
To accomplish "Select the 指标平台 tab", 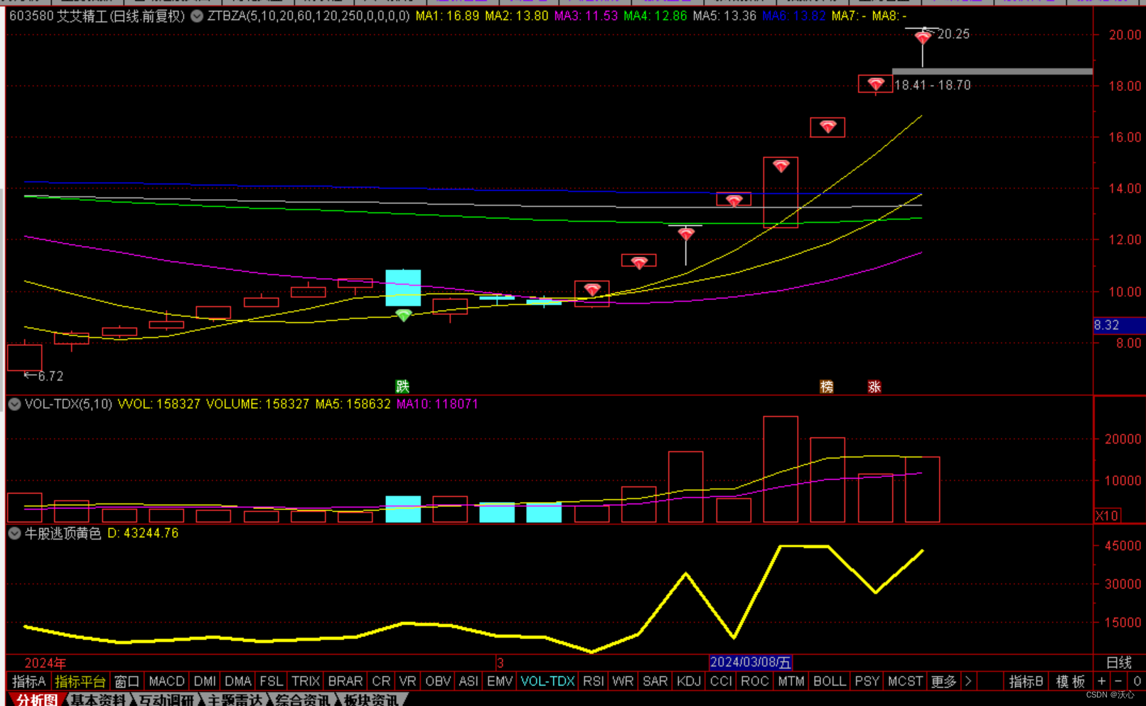I will [x=80, y=681].
